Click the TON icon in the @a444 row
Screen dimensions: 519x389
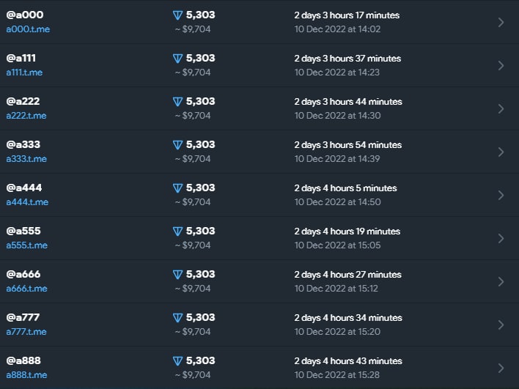pyautogui.click(x=177, y=188)
